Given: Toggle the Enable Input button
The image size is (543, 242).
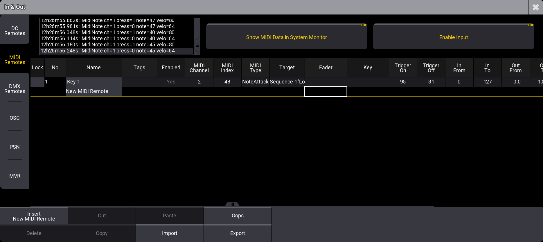Looking at the screenshot, I should pos(453,37).
